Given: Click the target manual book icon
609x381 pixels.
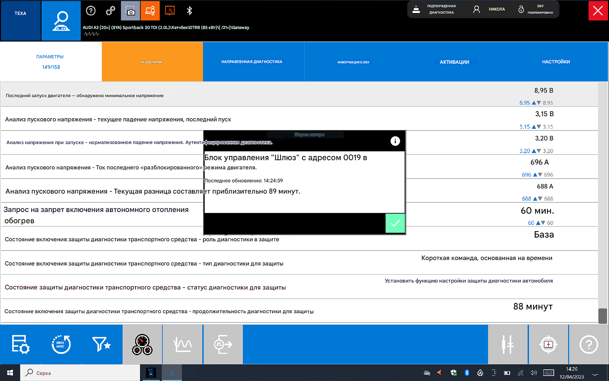Looking at the screenshot, I should 548,344.
